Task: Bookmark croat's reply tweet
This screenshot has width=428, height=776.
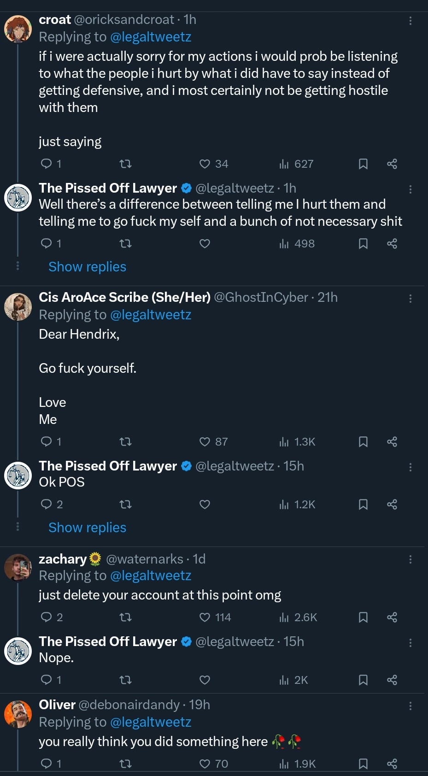Action: (x=363, y=164)
